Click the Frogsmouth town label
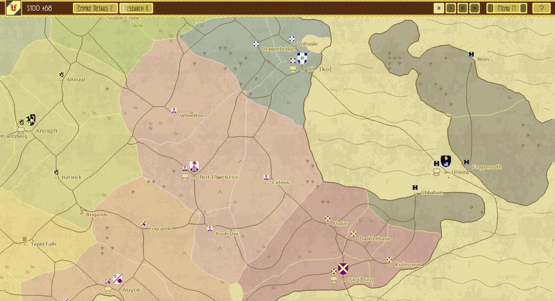The height and width of the screenshot is (301, 555). [487, 167]
